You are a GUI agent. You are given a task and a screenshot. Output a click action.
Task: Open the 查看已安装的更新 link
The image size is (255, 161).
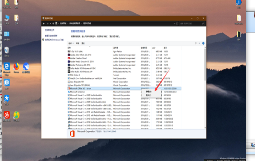(51, 36)
